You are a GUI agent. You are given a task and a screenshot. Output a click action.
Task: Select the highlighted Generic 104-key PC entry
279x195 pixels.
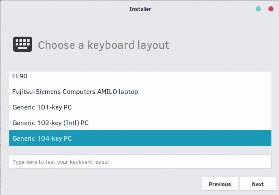140,138
